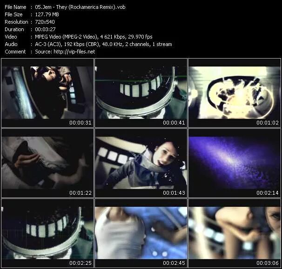The image size is (282, 269).
Task: Select the duration value '00:03:27'
Action: point(45,29)
